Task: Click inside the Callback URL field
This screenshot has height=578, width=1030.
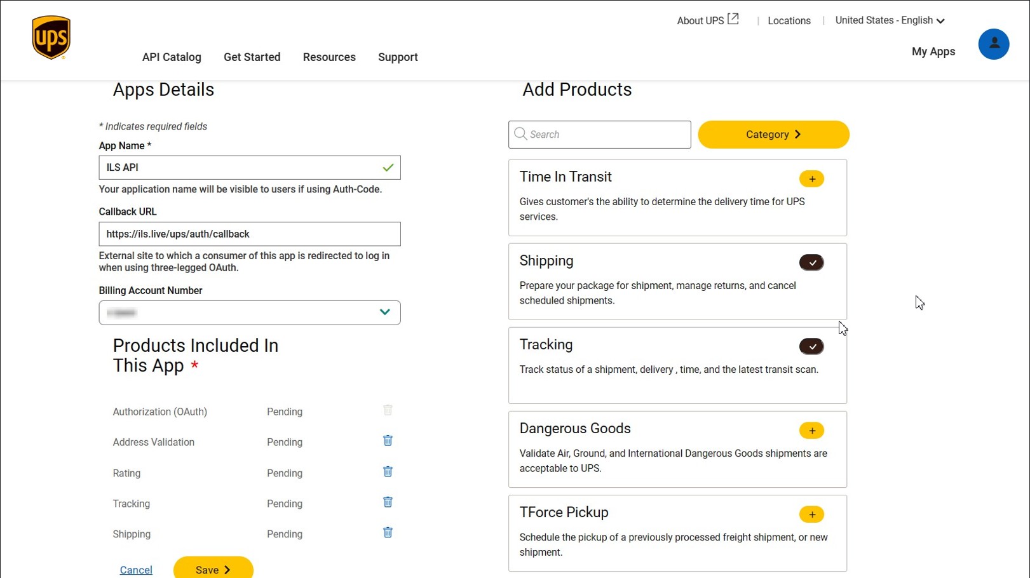Action: pyautogui.click(x=249, y=234)
